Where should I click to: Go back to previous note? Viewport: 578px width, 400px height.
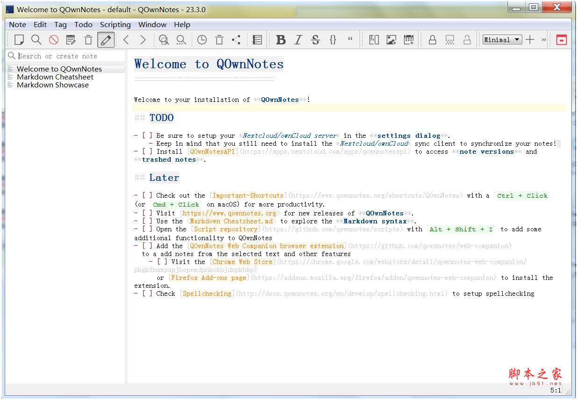126,40
